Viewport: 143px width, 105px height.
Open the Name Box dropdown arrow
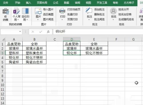20,31
